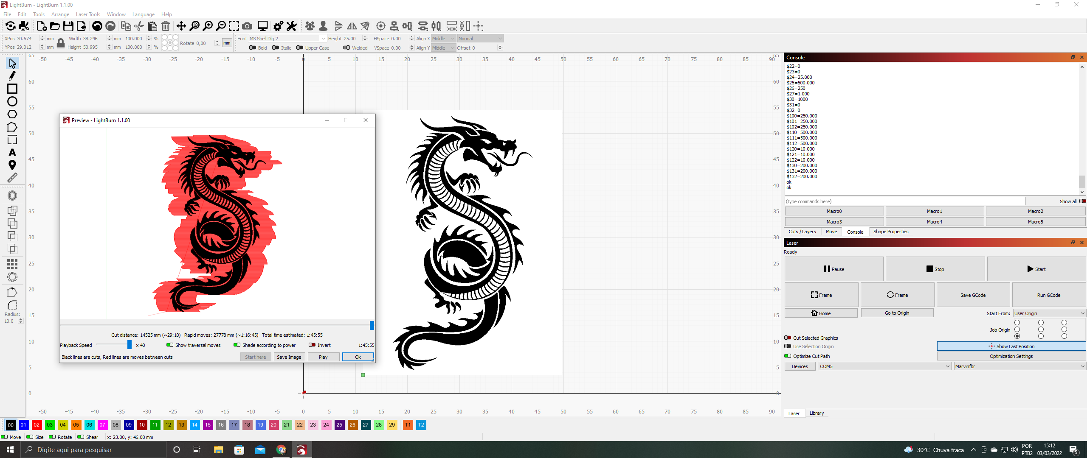Open the Laser Tools menu
Image resolution: width=1087 pixels, height=458 pixels.
(x=88, y=14)
